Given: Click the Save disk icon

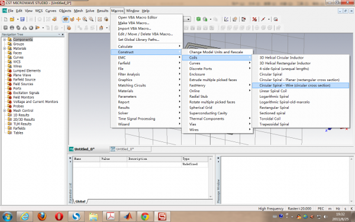Looking at the screenshot, I should click(x=22, y=20).
